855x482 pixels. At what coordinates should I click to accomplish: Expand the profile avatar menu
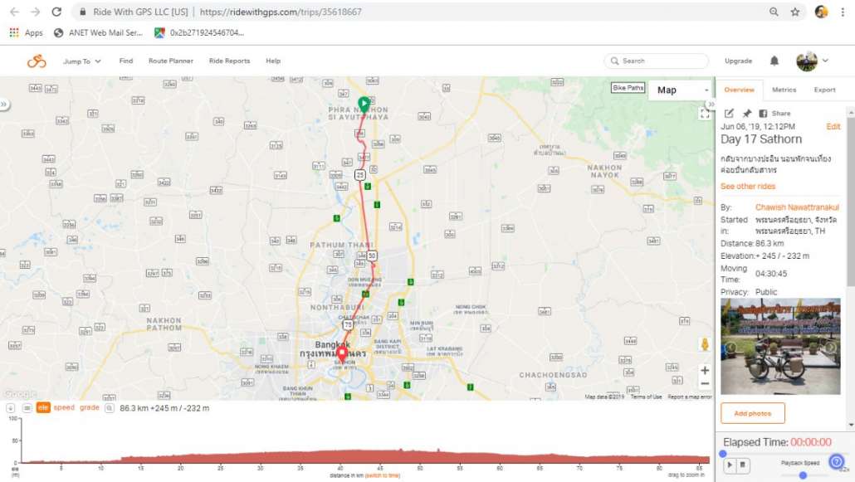(x=812, y=61)
